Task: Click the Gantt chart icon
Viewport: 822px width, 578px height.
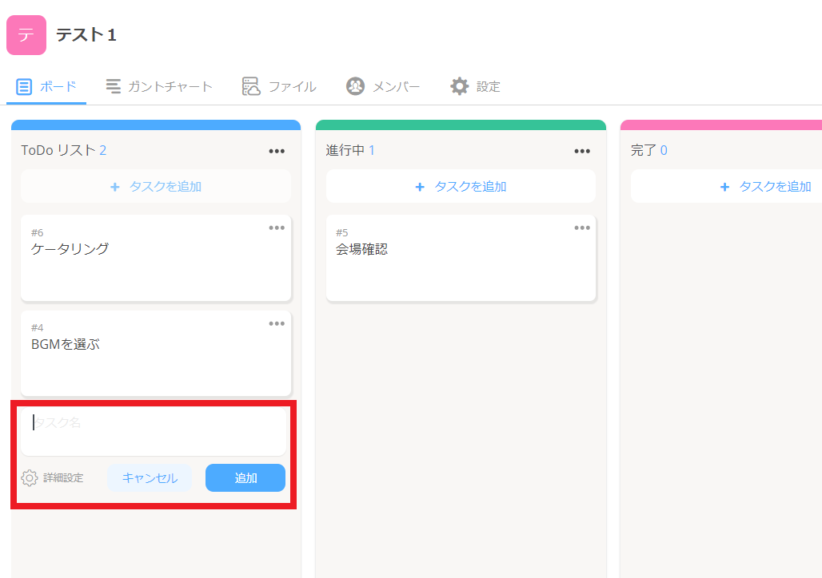Action: 114,86
